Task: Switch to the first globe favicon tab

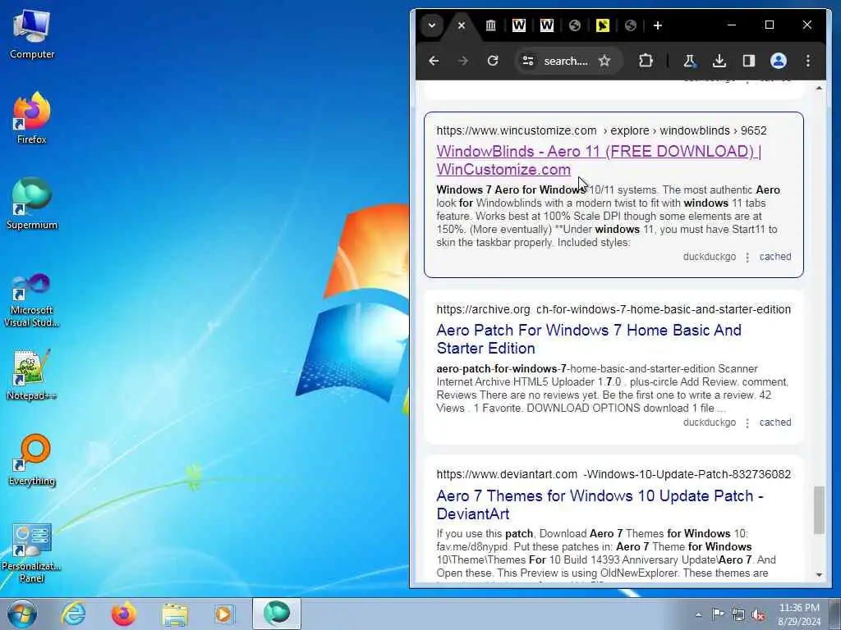Action: coord(574,25)
